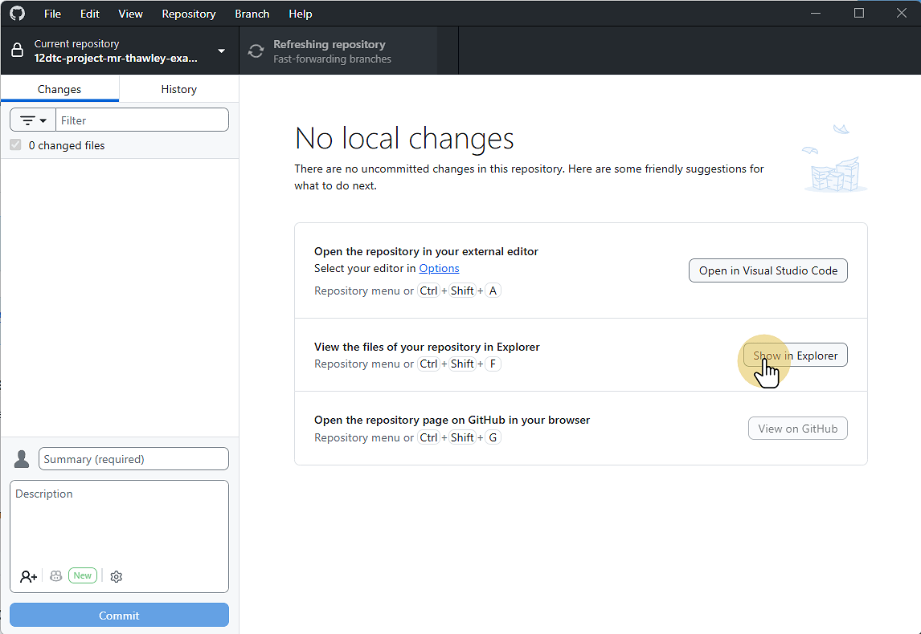
Task: Click the lock icon beside current repository
Action: (x=18, y=50)
